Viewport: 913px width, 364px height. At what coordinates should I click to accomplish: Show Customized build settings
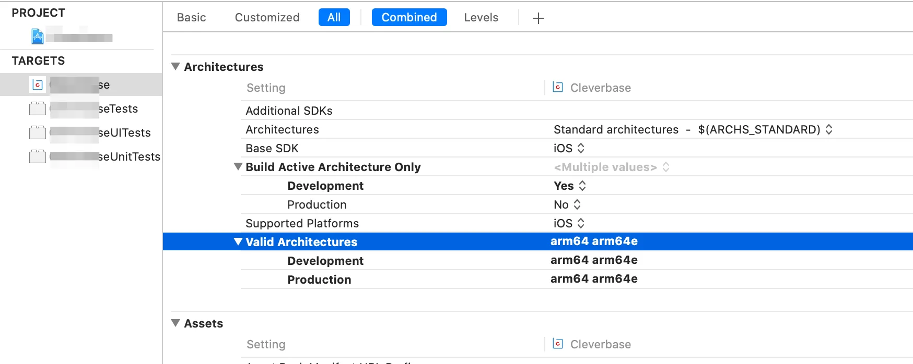[x=267, y=17]
